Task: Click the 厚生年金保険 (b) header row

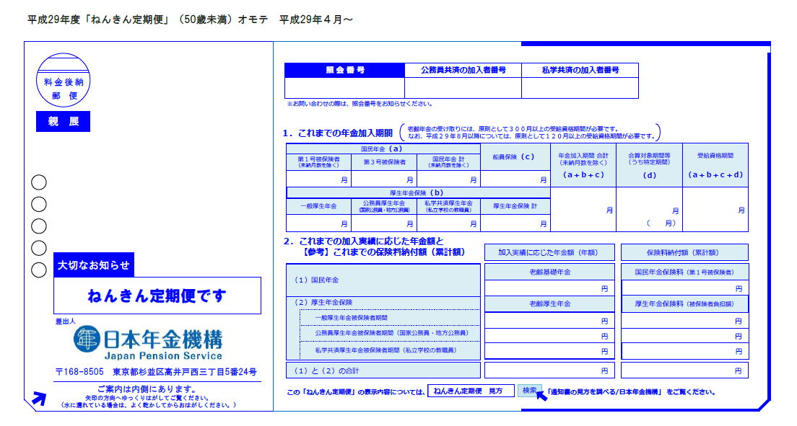Action: pos(418,193)
